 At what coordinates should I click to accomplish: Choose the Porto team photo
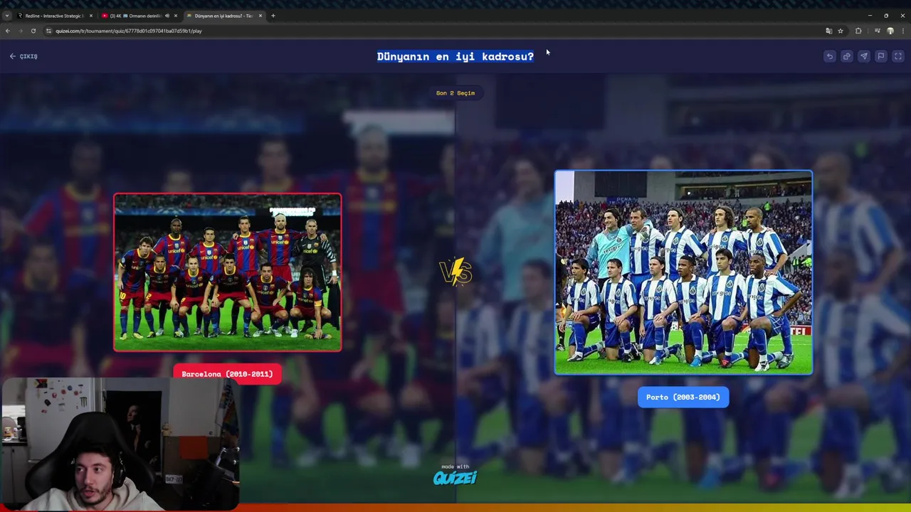[x=683, y=272]
